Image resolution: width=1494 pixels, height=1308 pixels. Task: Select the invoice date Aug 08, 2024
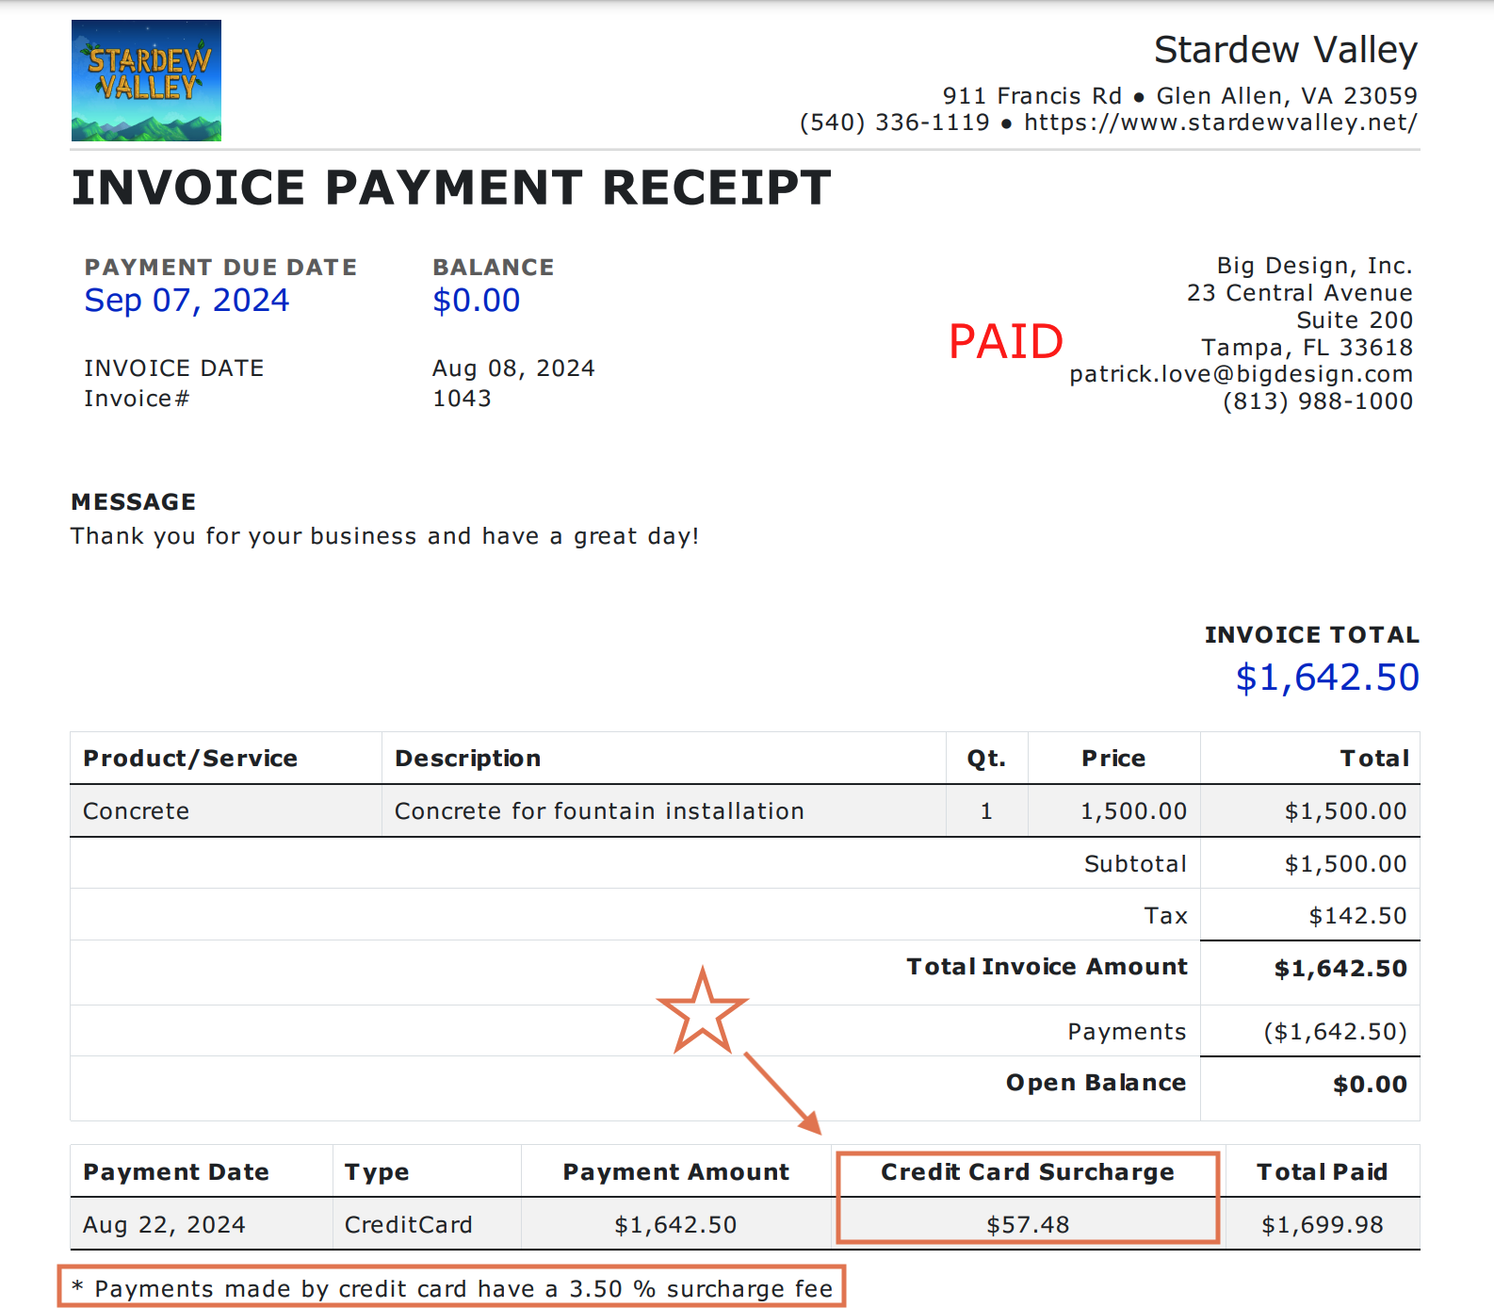click(513, 368)
